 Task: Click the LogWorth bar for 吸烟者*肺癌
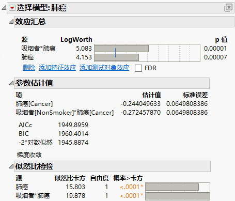pyautogui.click(x=121, y=49)
